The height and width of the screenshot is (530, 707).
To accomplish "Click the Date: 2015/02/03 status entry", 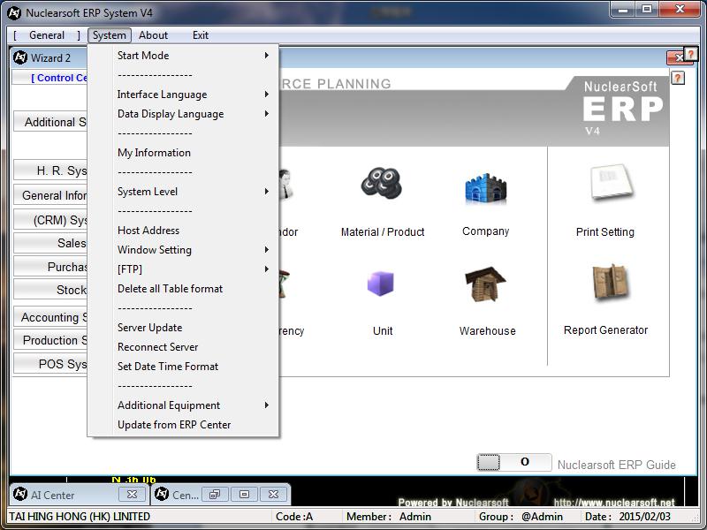I will click(627, 517).
